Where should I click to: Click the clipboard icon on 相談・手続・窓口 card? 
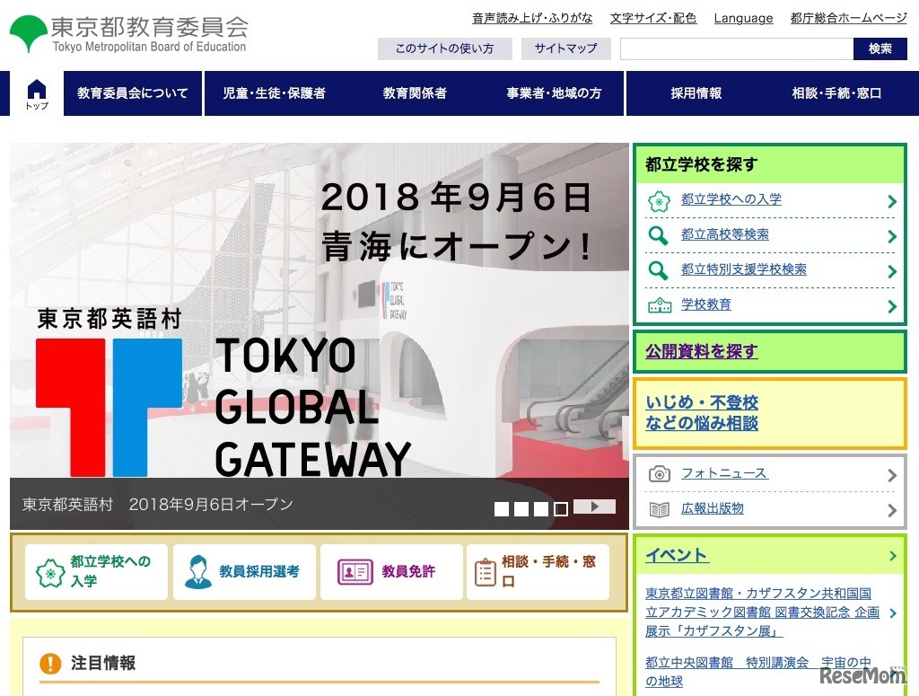click(486, 572)
